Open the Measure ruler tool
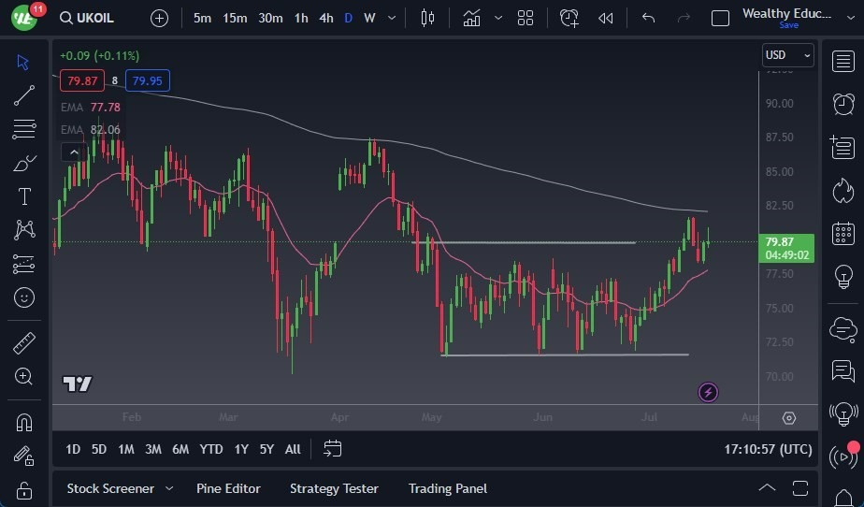This screenshot has width=864, height=507. point(24,343)
